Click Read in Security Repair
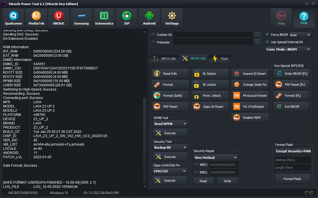This screenshot has height=198, width=318. [203, 181]
